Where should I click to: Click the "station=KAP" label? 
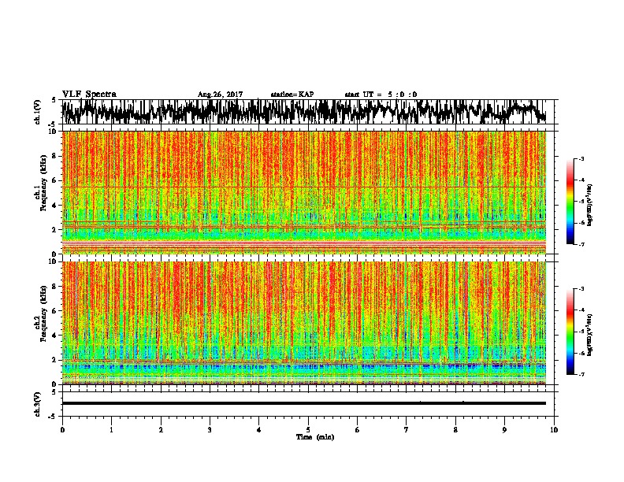(x=292, y=95)
